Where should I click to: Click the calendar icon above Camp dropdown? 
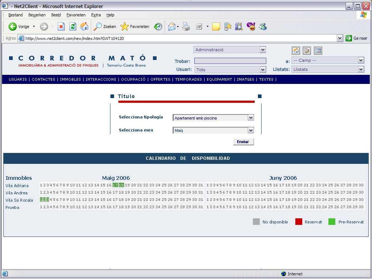point(318,50)
